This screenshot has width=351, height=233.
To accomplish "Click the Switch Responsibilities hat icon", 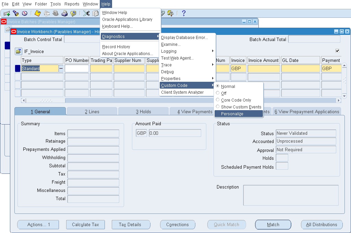I will (56, 13).
